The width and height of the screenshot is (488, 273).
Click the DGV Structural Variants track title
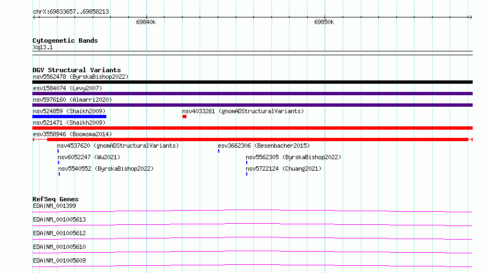77,70
